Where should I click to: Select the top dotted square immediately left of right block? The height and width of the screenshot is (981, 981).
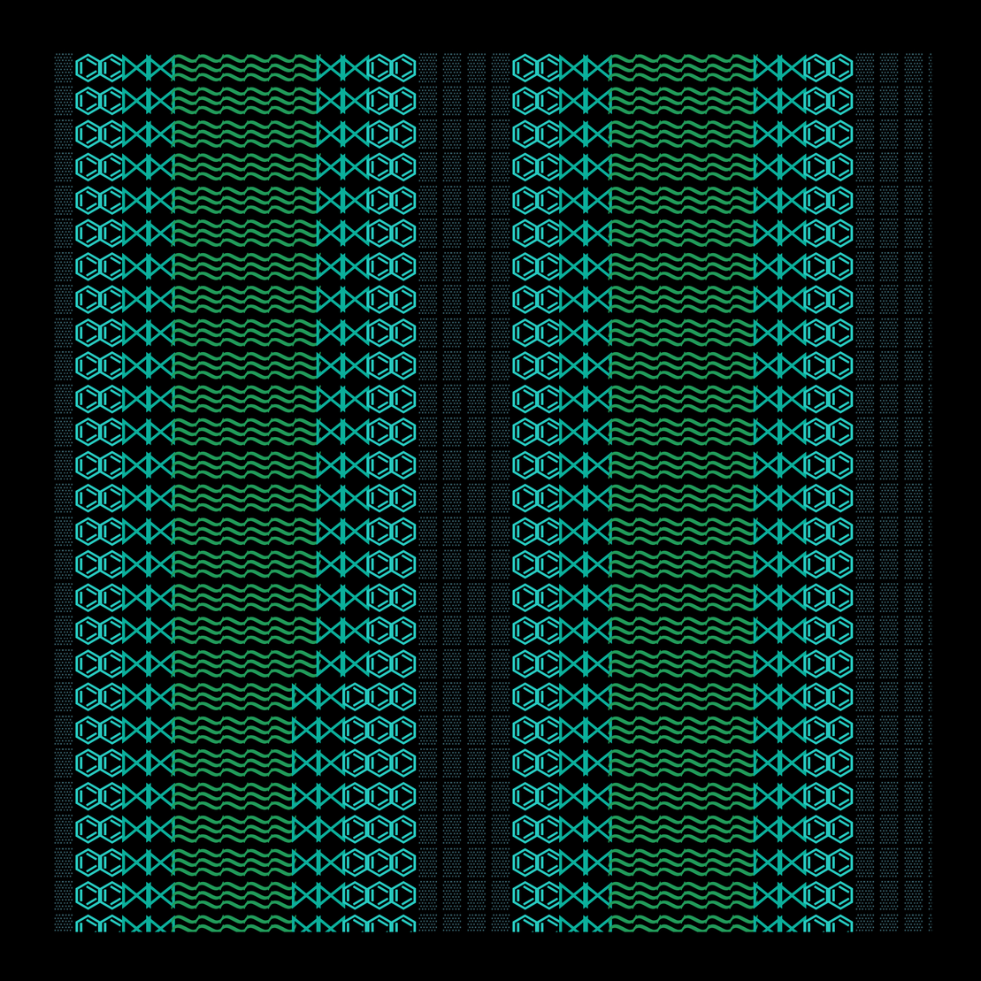[x=501, y=67]
